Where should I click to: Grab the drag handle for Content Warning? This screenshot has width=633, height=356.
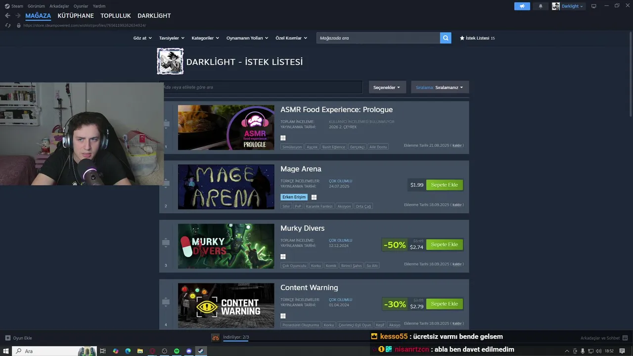point(166,302)
